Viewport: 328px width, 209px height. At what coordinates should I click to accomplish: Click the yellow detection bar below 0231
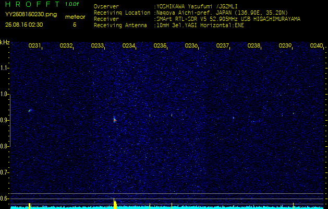30,206
